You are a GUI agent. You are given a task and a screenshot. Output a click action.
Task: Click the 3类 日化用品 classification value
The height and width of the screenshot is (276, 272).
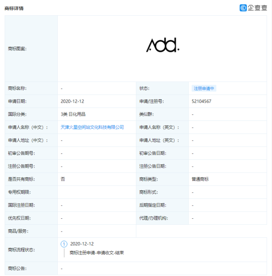(x=73, y=114)
